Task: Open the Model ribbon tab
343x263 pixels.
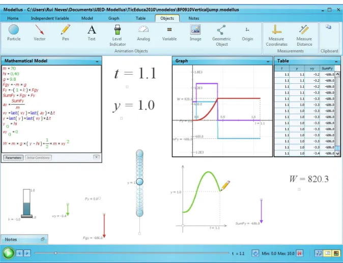Action: point(87,18)
